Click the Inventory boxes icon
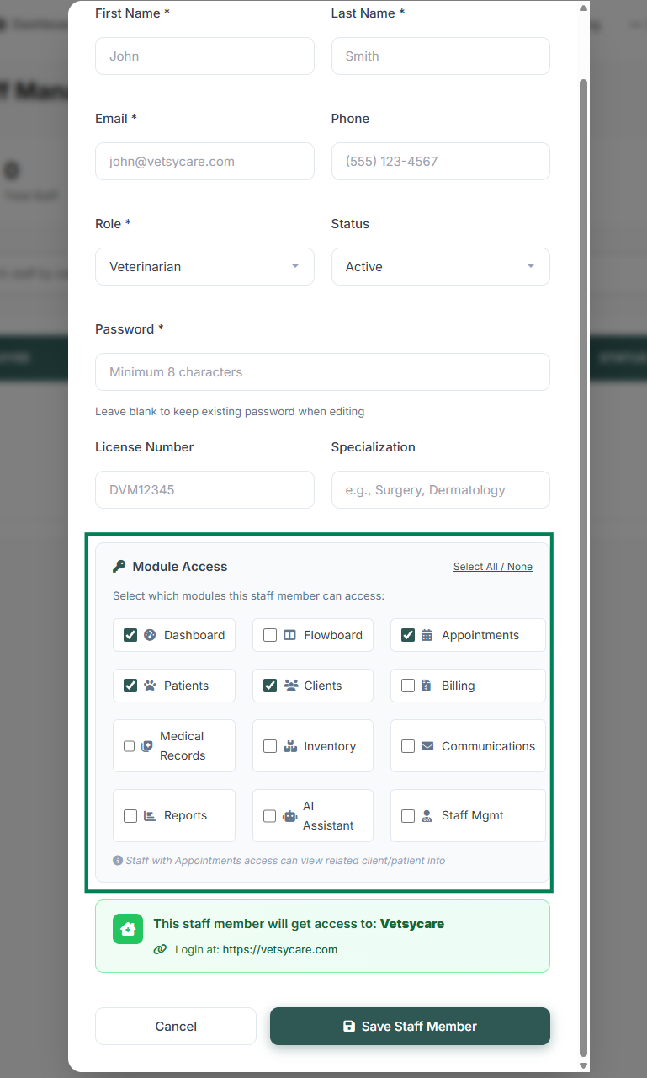Image resolution: width=647 pixels, height=1078 pixels. pyautogui.click(x=290, y=746)
